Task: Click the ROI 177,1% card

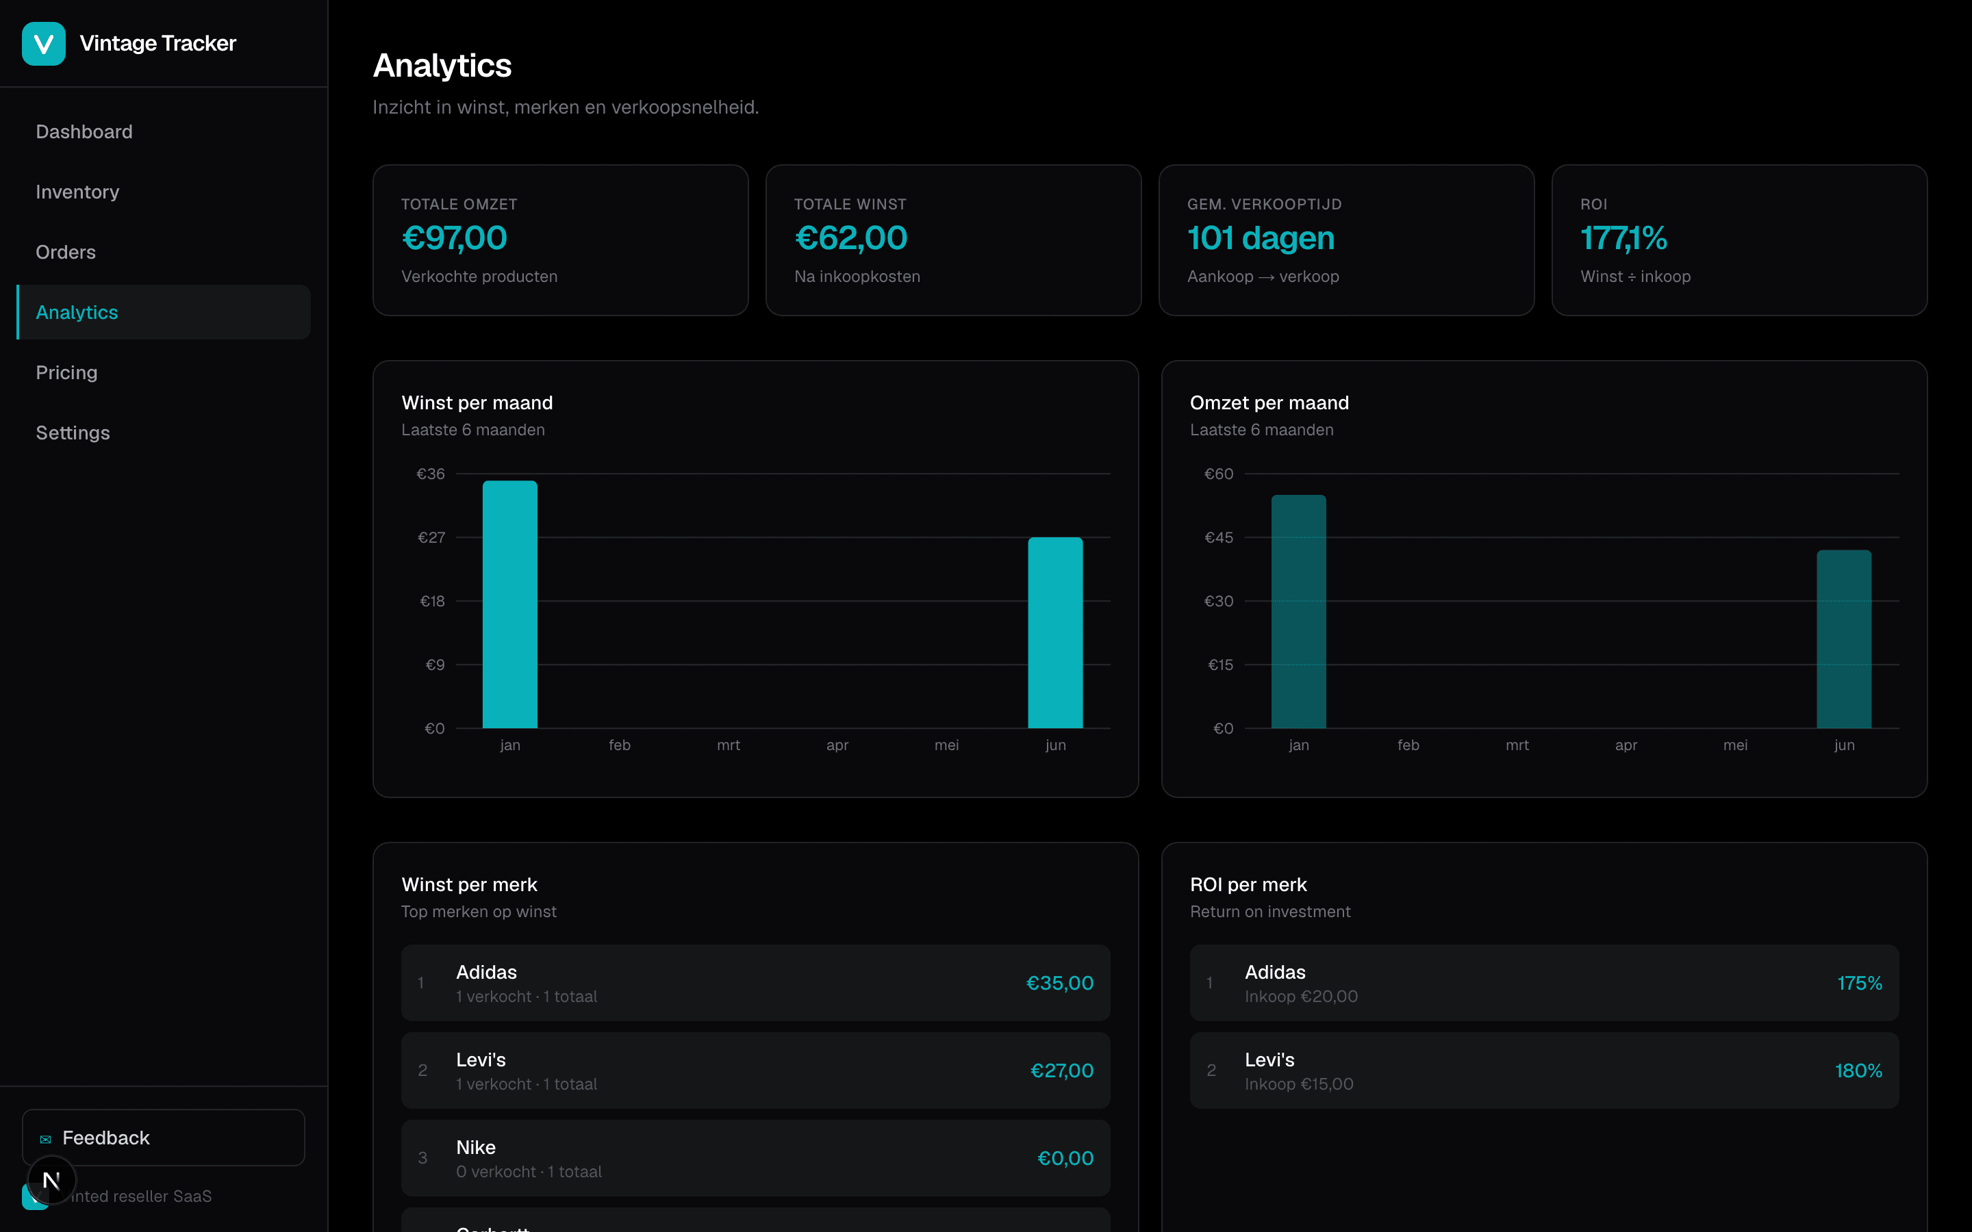Action: pyautogui.click(x=1739, y=240)
